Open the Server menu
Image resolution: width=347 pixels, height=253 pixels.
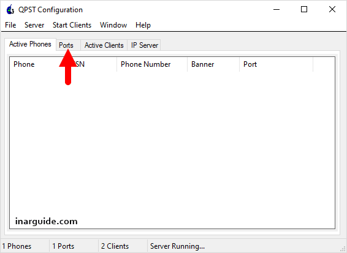(34, 25)
